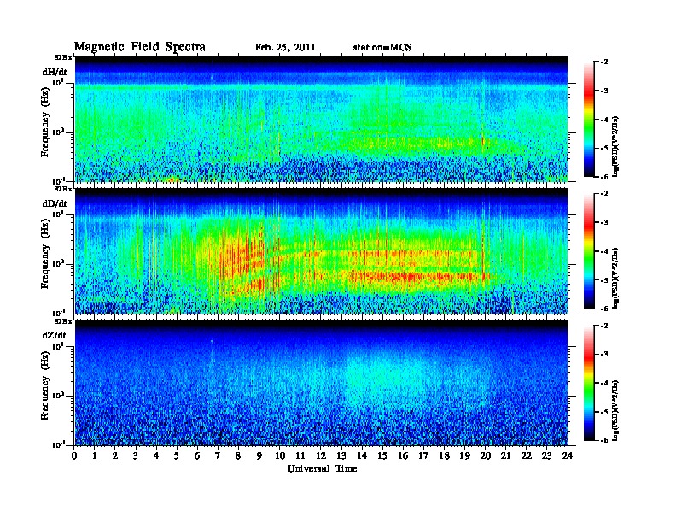Click hour "24" on the time axis
The height and width of the screenshot is (523, 676).
568,455
